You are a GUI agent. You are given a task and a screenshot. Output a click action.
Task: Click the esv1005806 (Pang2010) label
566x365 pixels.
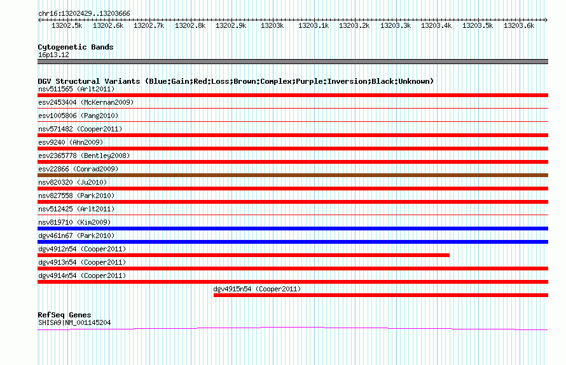78,116
